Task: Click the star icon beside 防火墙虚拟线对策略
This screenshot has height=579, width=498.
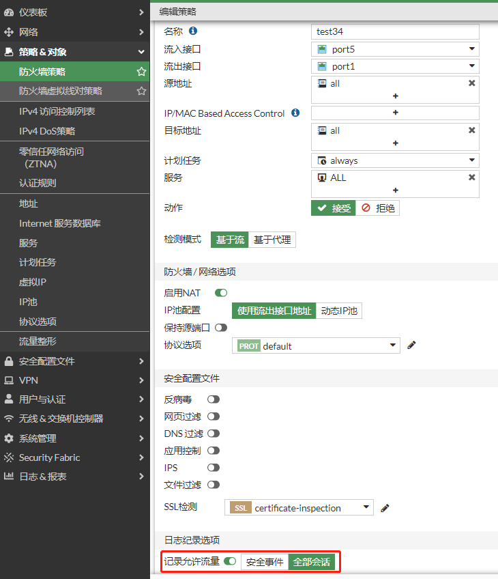Action: 141,91
